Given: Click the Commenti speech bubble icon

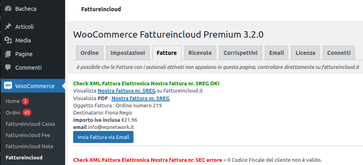Looking at the screenshot, I should (8, 68).
